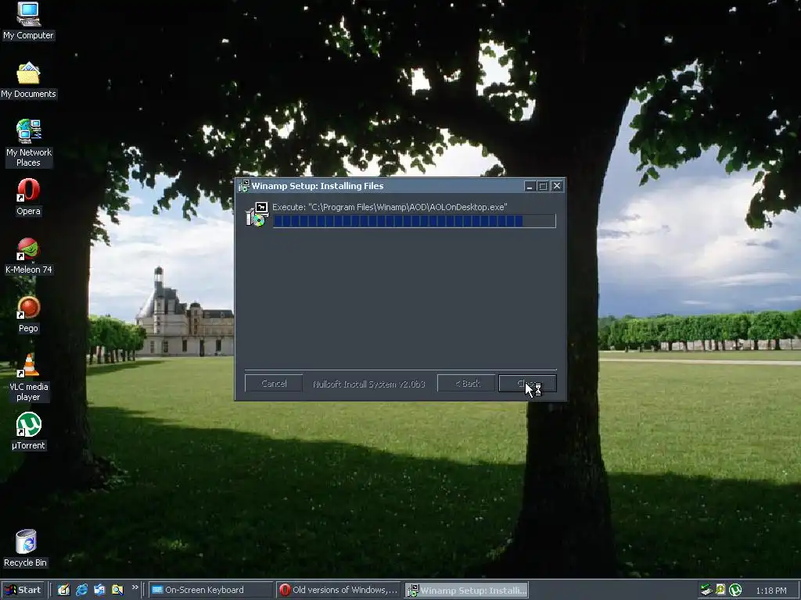The height and width of the screenshot is (600, 801).
Task: Click the Winamp Setup title bar icon
Action: (x=244, y=186)
